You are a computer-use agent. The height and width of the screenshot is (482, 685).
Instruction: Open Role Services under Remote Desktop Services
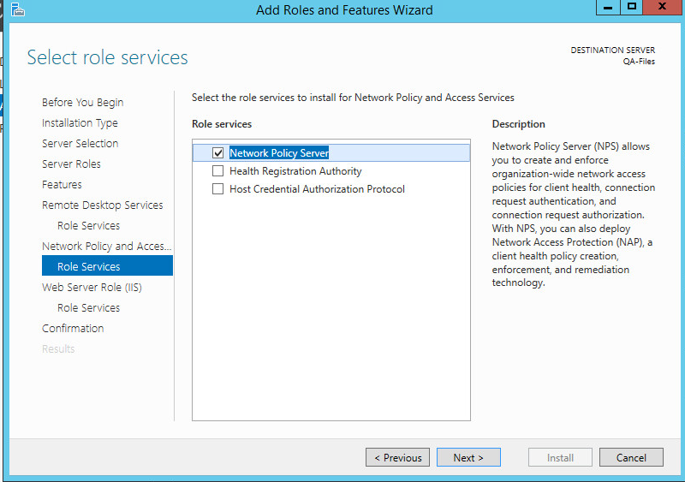[x=88, y=226]
